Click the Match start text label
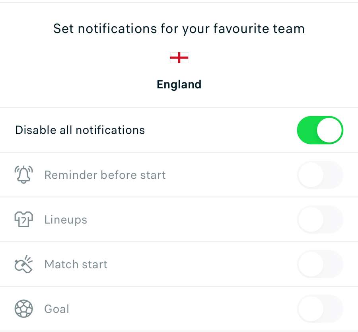This screenshot has height=332, width=358. coord(76,264)
